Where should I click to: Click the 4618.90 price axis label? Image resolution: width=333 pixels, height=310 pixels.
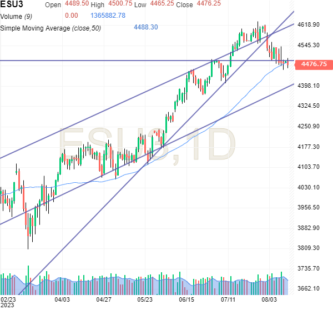coord(307,25)
